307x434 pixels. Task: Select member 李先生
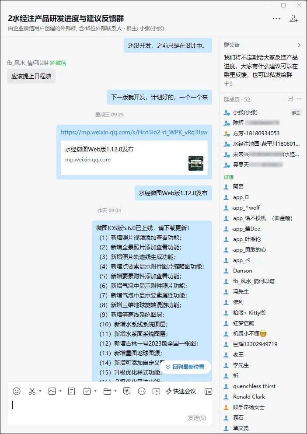point(263,365)
